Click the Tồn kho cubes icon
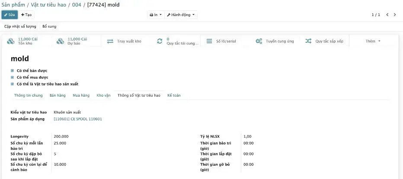This screenshot has height=179, width=403. [x=11, y=41]
